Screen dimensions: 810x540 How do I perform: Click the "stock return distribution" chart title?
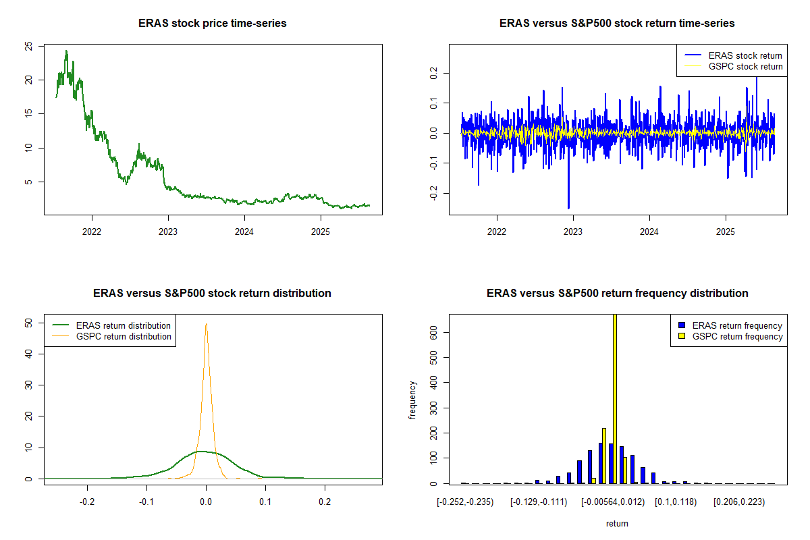[213, 294]
